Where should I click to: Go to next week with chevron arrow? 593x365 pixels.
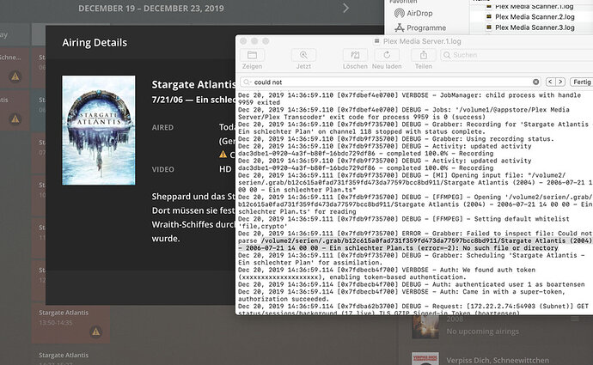345,8
